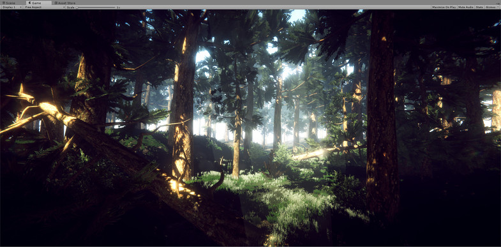
Task: Click the Game tab icon
Action: [29, 3]
